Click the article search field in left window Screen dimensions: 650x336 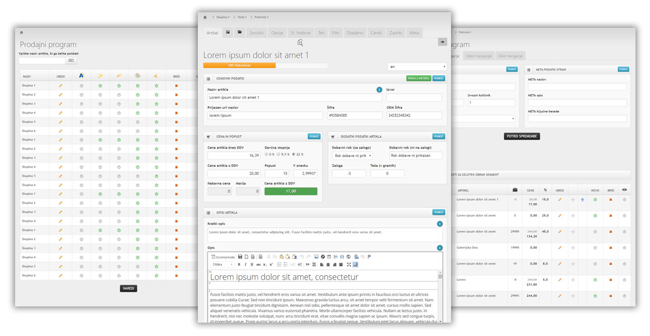(x=42, y=60)
